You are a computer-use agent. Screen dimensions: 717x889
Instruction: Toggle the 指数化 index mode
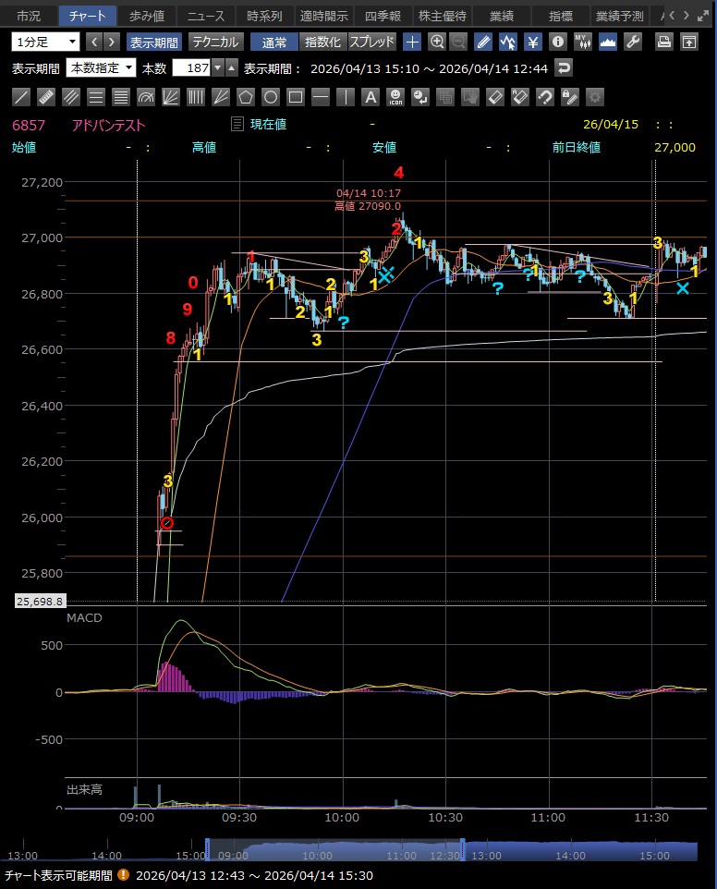322,42
